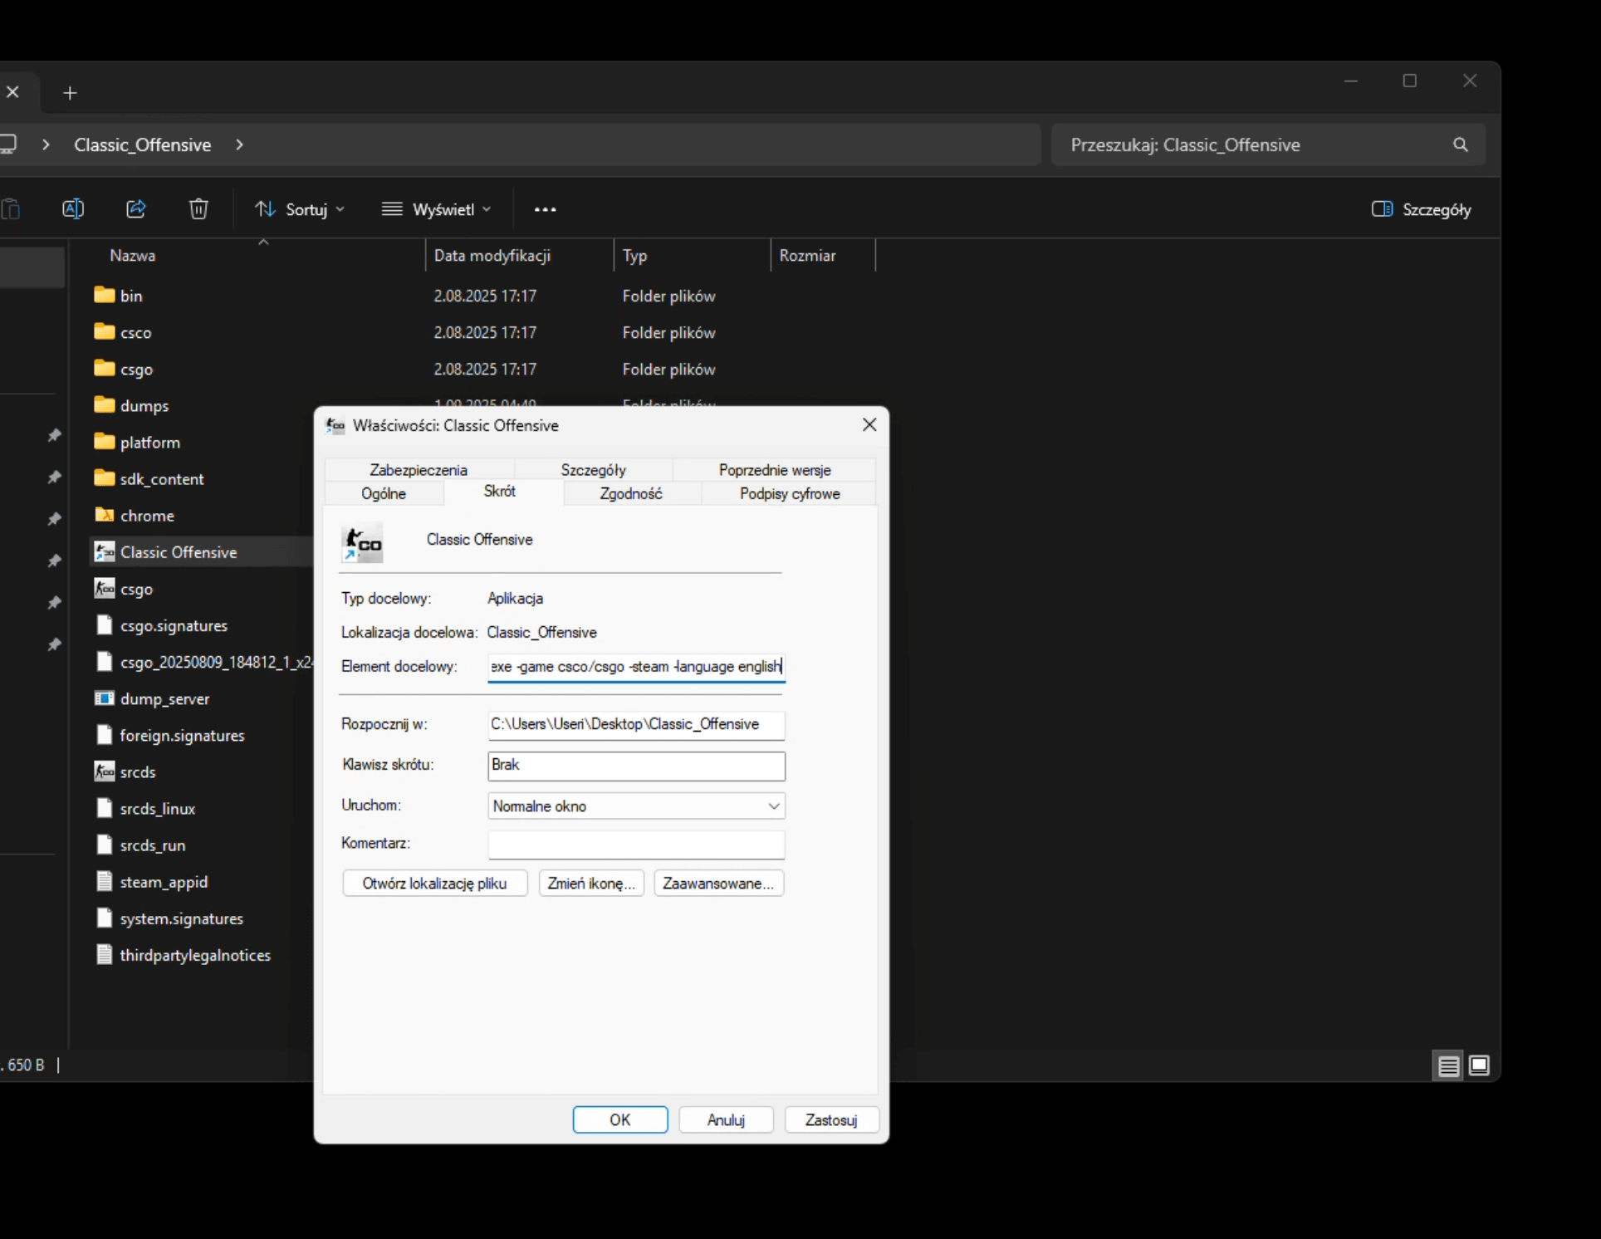Open the Uruchom Normalne okno combo box

pos(636,806)
